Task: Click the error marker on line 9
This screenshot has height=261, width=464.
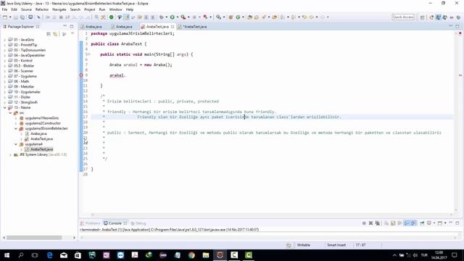Action: click(x=81, y=75)
